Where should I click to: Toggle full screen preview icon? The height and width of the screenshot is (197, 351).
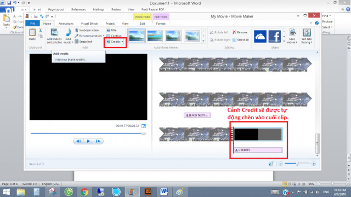tap(144, 126)
